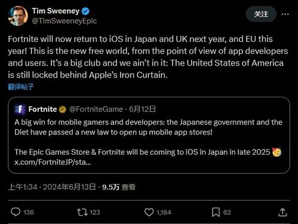Click the 关注 follow button
This screenshot has height=224, width=298.
click(x=261, y=14)
